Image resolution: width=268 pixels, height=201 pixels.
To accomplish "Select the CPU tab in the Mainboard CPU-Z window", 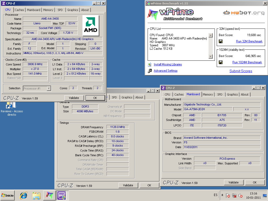I will pyautogui.click(x=167, y=94).
